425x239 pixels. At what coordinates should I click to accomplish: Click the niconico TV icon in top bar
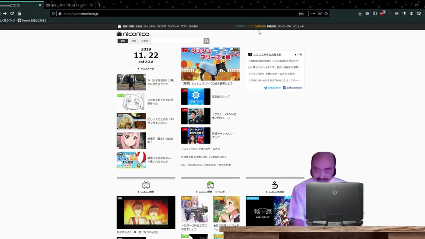click(x=119, y=26)
